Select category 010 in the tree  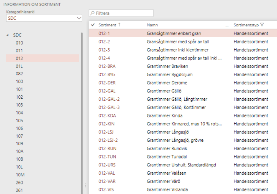(19, 43)
